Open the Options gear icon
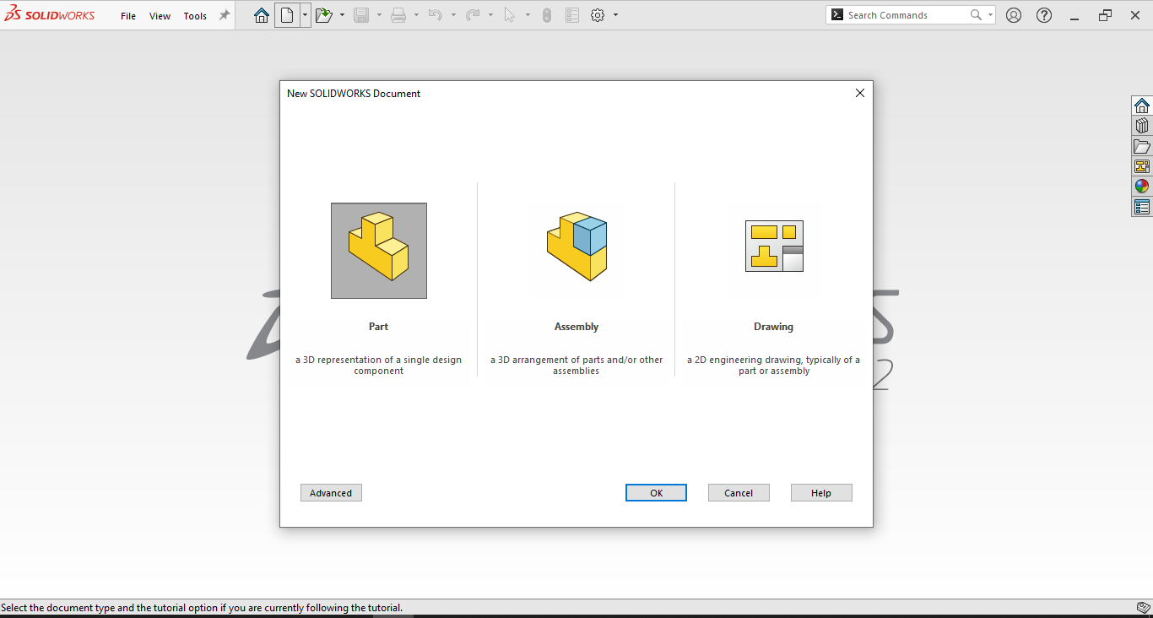 click(596, 14)
